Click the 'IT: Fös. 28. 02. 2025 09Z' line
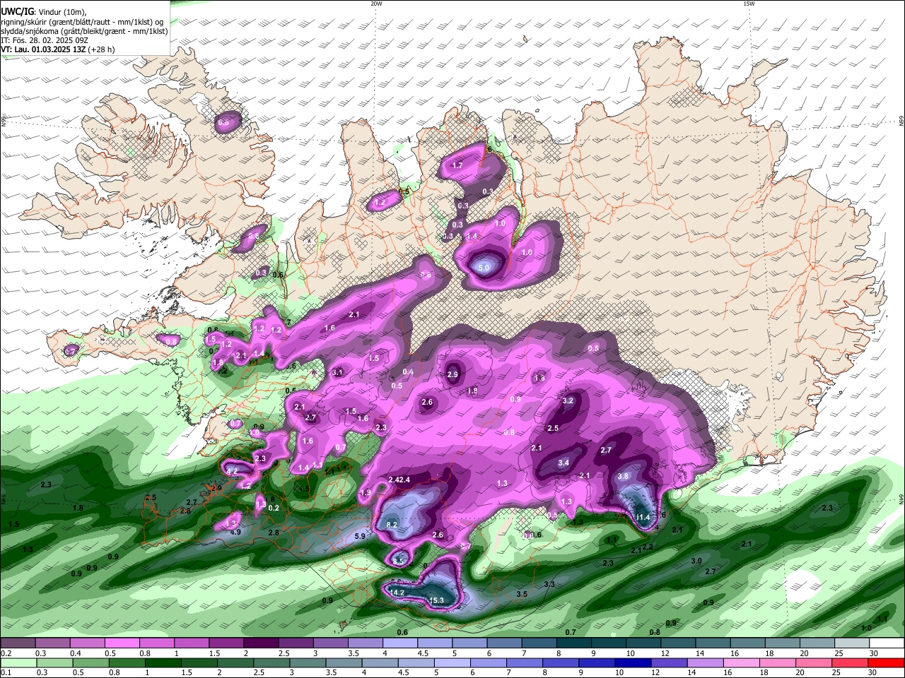This screenshot has height=678, width=905. 45,40
